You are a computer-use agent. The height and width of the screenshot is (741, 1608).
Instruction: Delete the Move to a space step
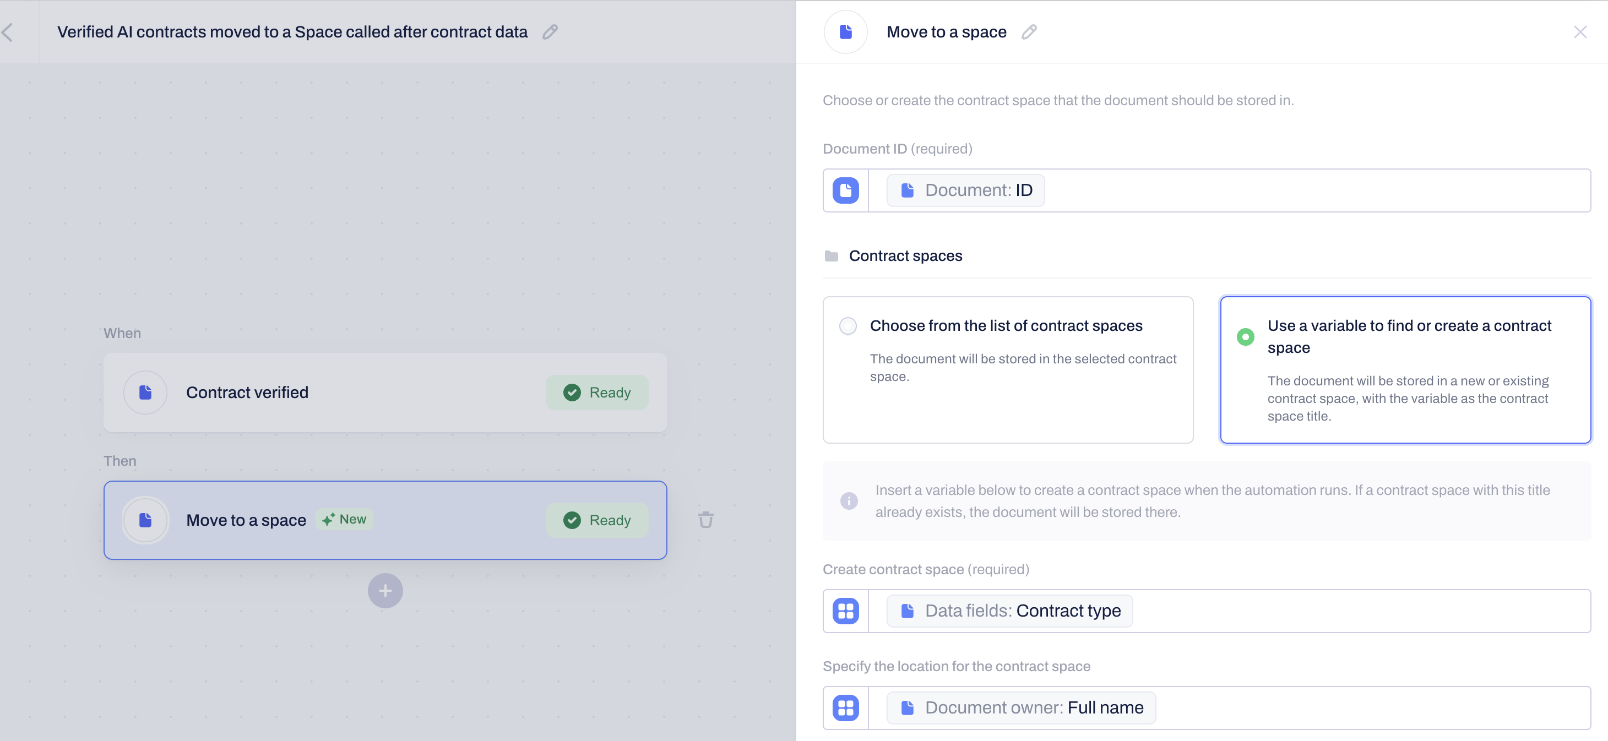pyautogui.click(x=705, y=519)
